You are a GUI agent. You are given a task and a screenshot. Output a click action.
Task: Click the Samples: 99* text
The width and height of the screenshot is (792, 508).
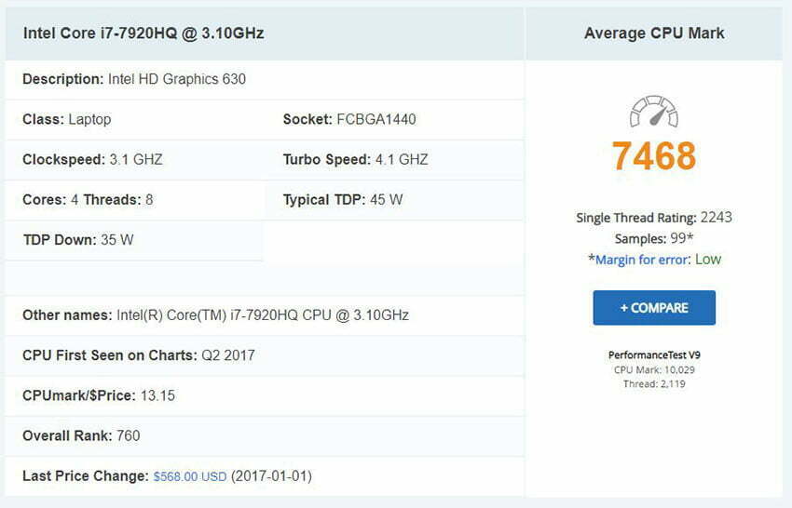coord(654,238)
